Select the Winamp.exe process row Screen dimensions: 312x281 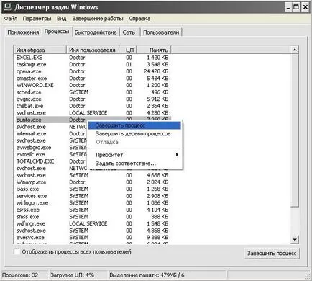92,182
